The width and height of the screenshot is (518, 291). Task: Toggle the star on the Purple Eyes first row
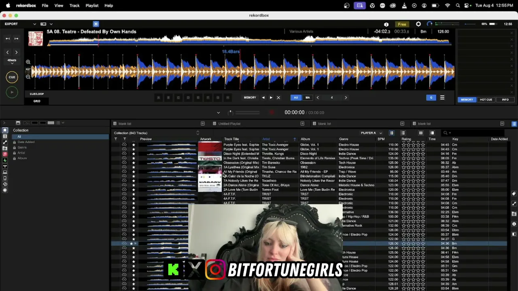(x=134, y=145)
